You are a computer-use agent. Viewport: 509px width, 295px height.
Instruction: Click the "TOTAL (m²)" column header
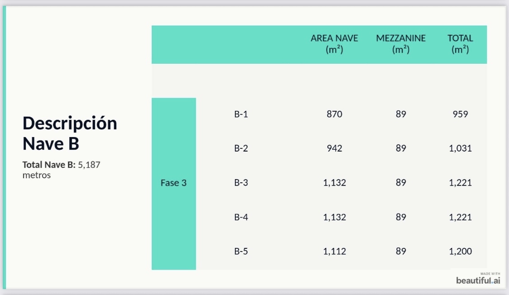460,44
